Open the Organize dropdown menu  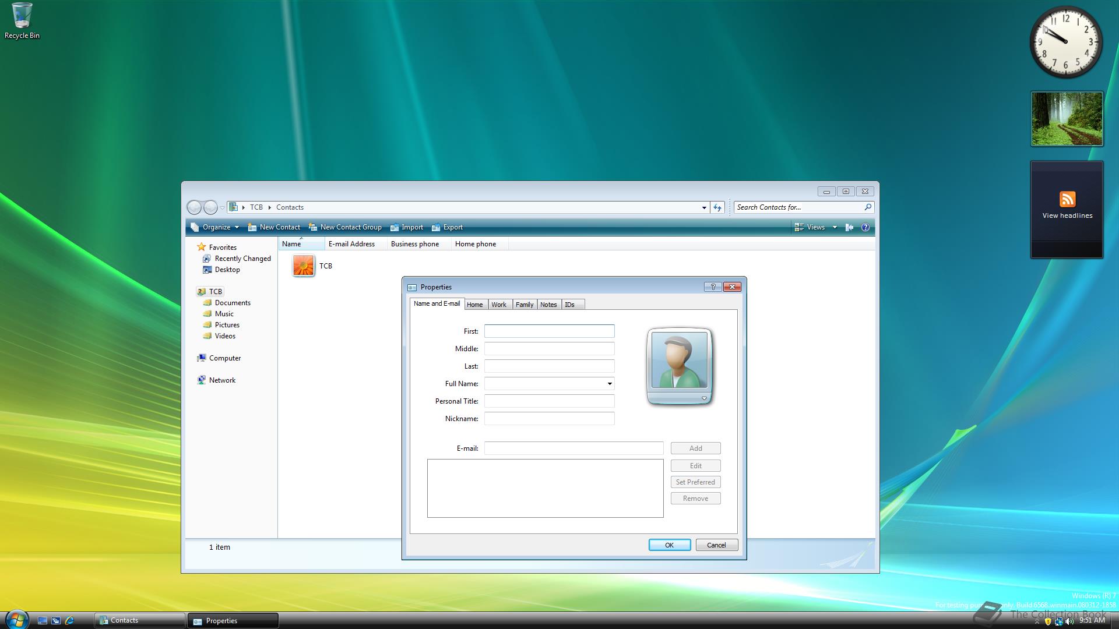pos(215,227)
